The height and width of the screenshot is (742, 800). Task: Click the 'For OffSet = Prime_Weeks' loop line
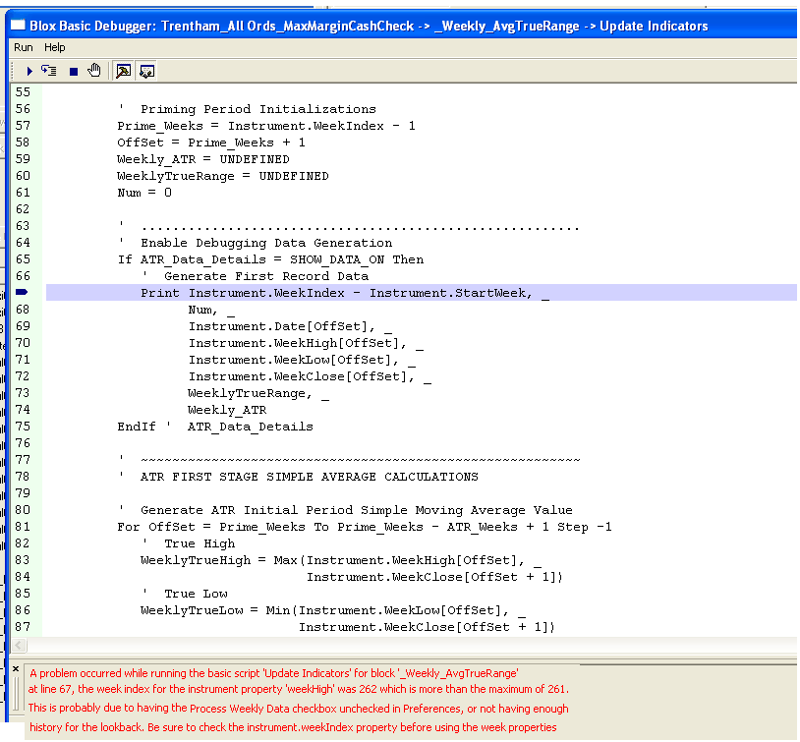coord(364,527)
